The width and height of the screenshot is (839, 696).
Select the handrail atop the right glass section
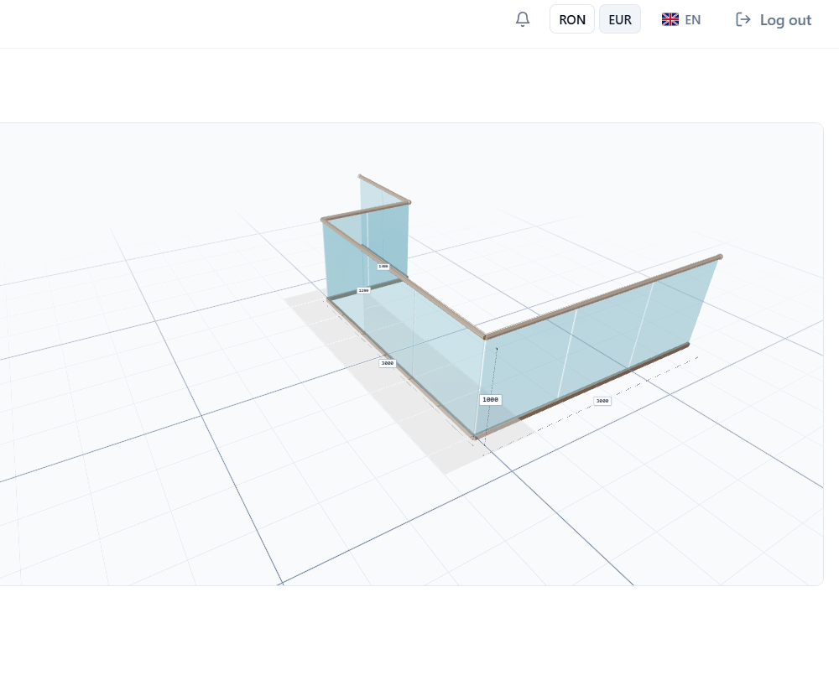[x=604, y=297]
